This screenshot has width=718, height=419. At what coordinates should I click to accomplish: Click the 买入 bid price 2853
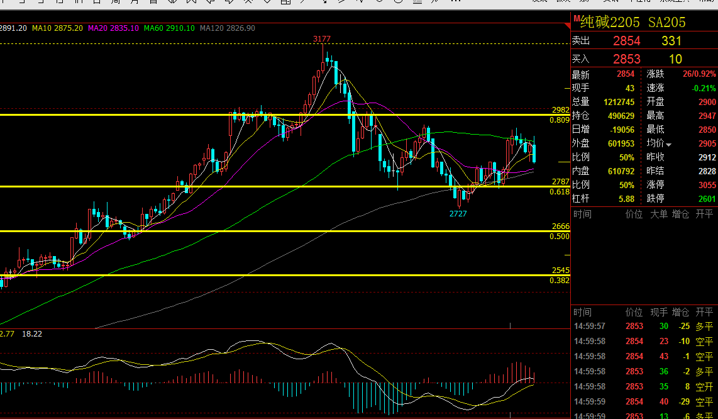point(626,59)
